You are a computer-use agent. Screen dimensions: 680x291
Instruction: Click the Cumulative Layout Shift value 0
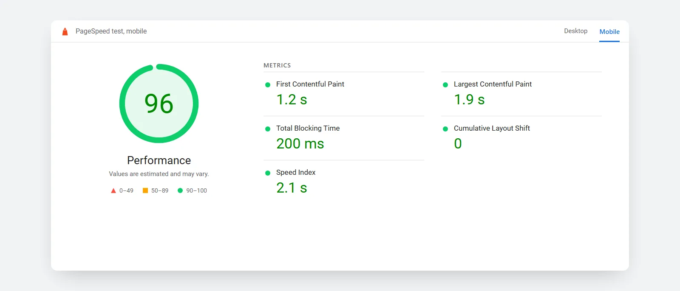click(x=458, y=144)
